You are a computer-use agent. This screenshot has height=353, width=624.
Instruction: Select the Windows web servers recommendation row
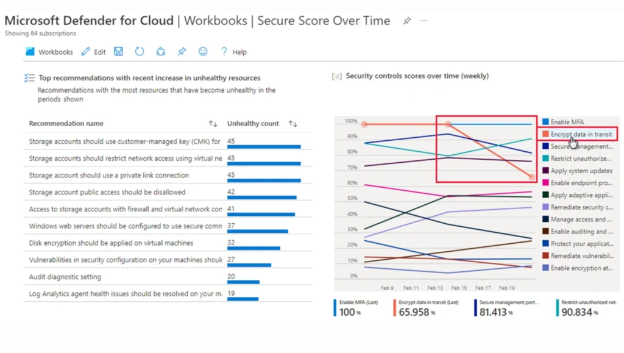click(x=168, y=226)
